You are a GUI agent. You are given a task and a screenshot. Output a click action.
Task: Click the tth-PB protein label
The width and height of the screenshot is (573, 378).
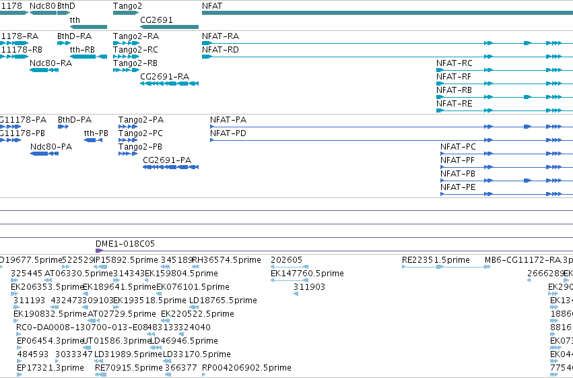point(96,133)
